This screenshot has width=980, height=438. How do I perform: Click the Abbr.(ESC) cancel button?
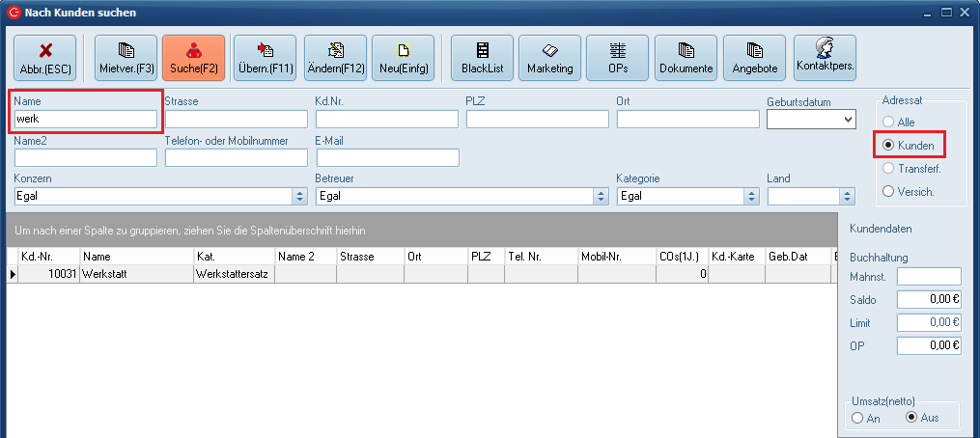44,57
